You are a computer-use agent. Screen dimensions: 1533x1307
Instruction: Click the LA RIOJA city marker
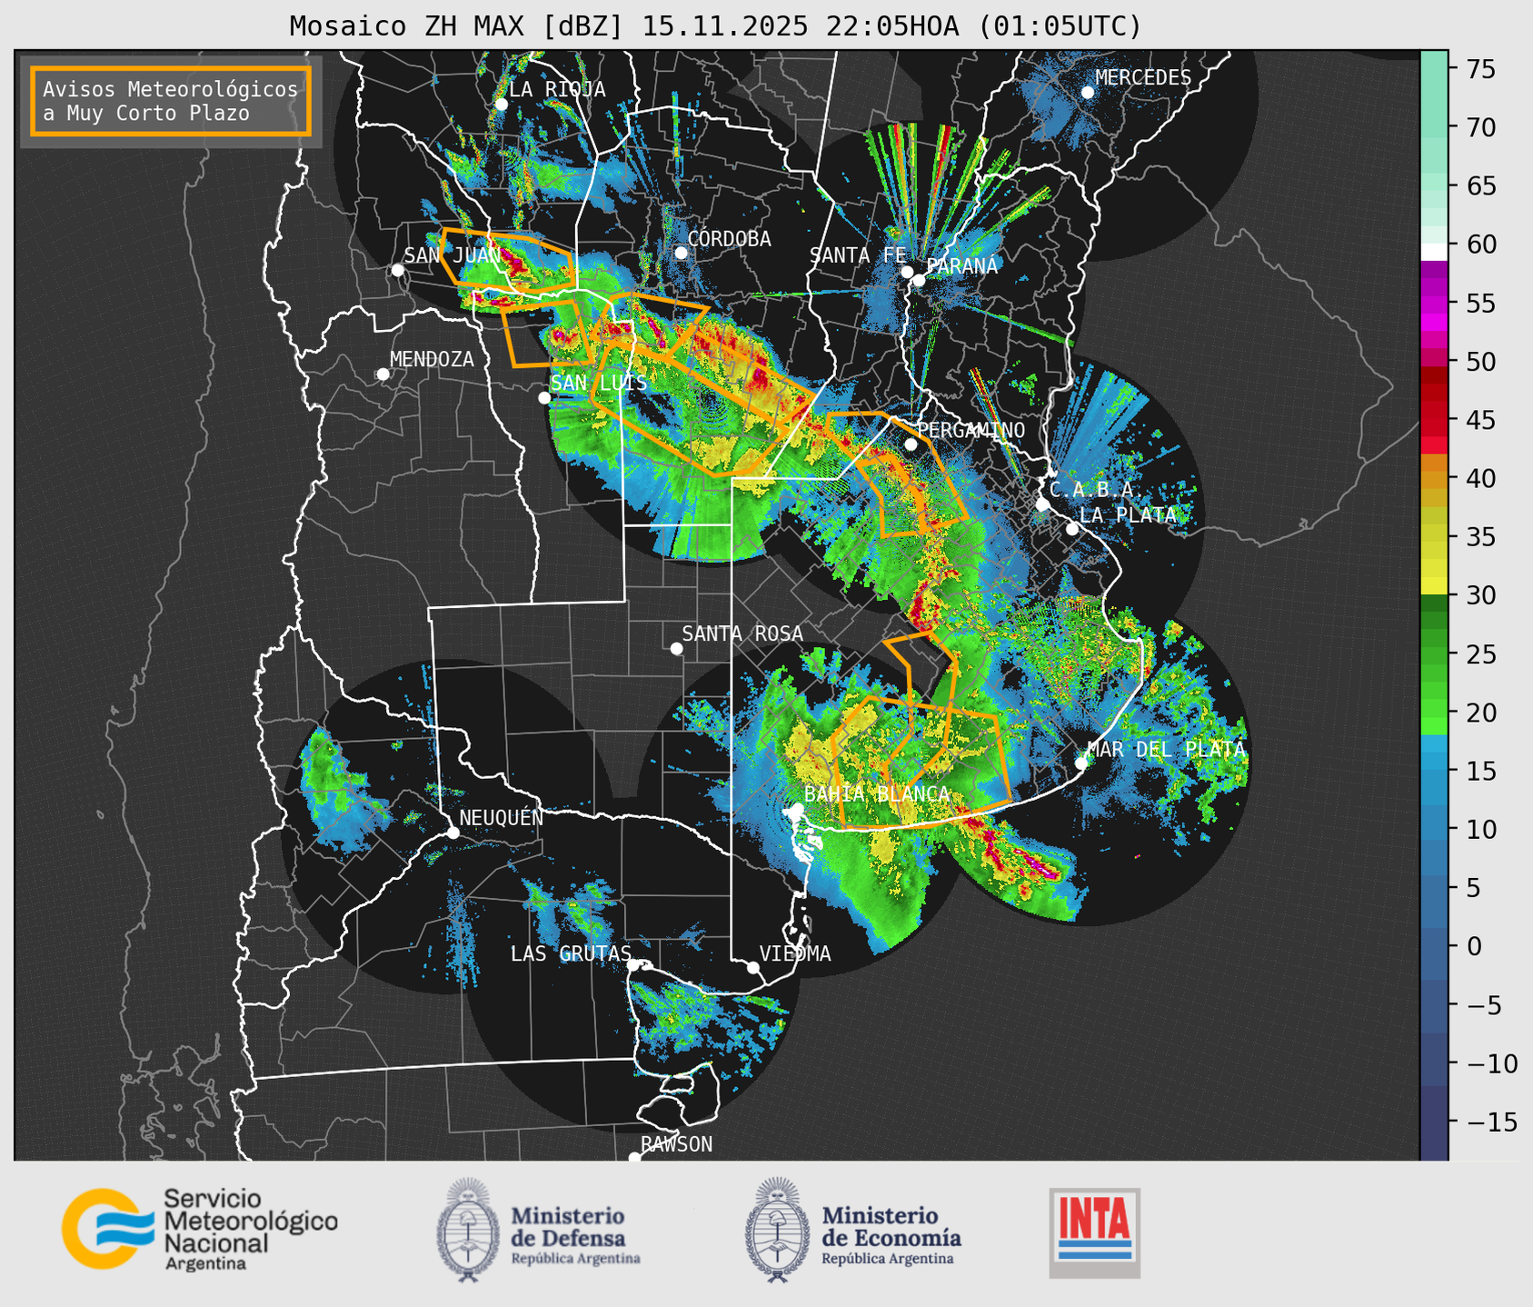pos(501,105)
